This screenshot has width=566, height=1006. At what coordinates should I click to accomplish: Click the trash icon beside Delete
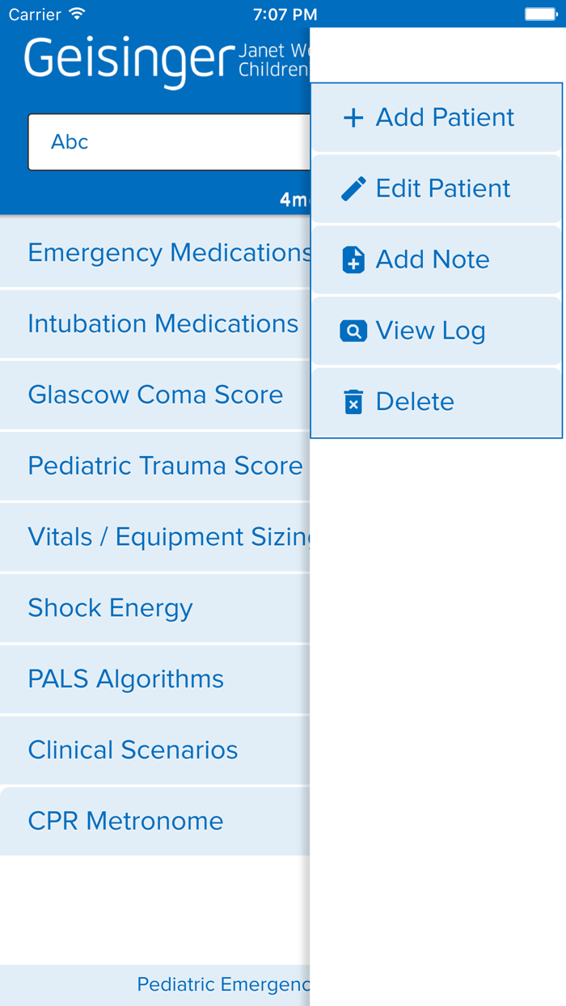(x=353, y=402)
